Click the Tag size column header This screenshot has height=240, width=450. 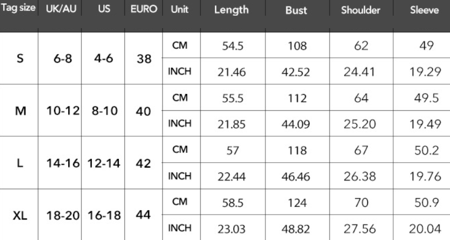click(x=18, y=10)
